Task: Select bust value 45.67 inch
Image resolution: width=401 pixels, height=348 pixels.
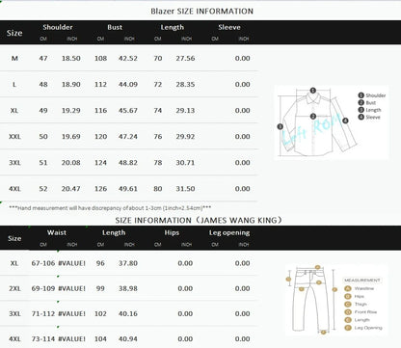Action: coord(128,110)
